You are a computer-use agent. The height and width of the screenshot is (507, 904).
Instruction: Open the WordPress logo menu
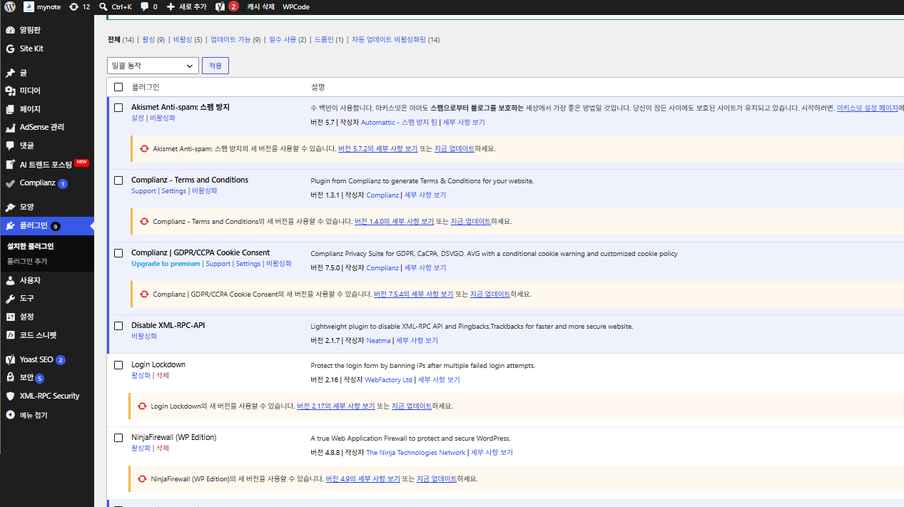click(x=10, y=6)
